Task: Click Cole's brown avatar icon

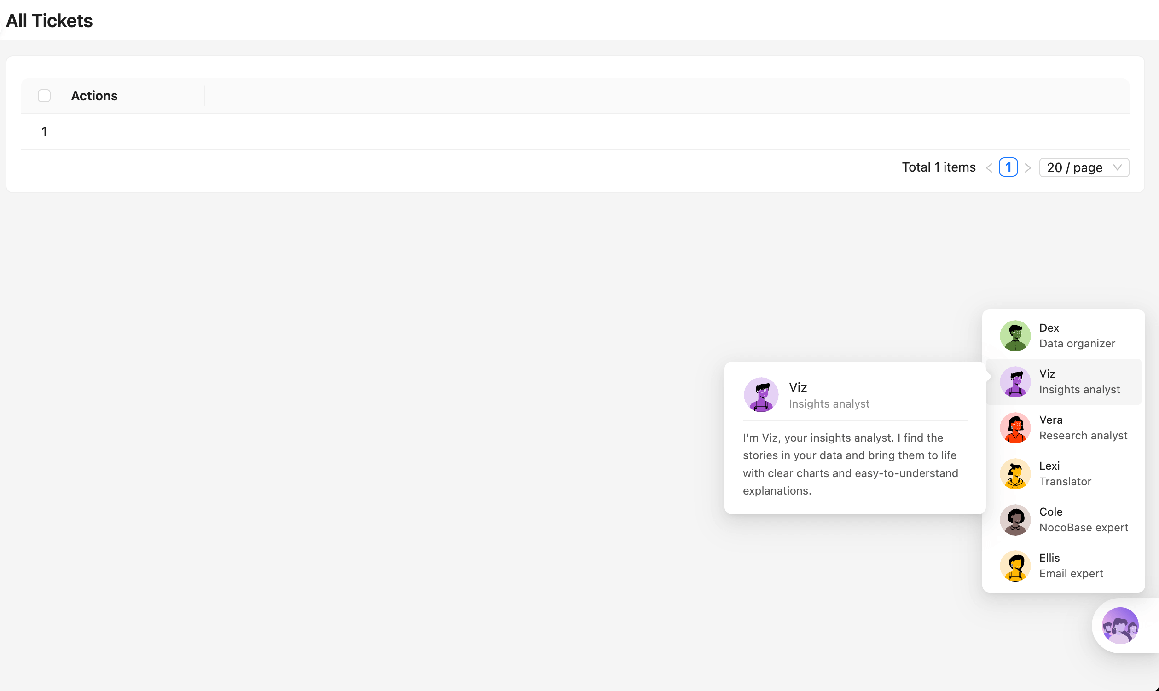Action: pos(1014,520)
